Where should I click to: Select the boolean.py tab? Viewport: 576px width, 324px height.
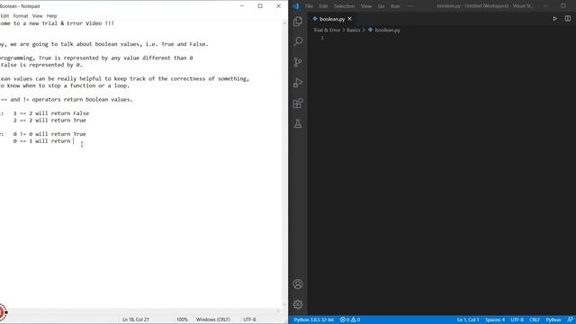(x=332, y=19)
